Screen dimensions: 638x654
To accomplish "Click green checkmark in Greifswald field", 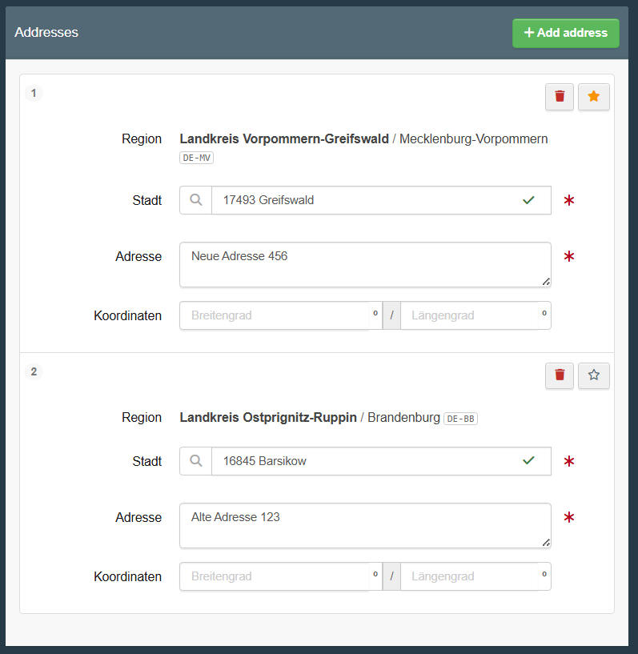I will point(528,200).
